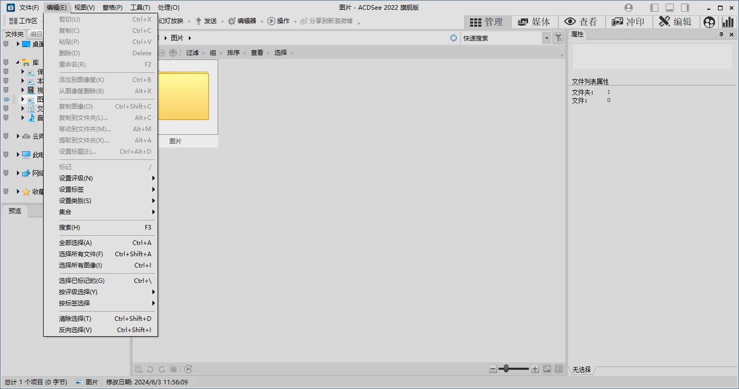The height and width of the screenshot is (389, 739).
Task: Open 工具(T) menu
Action: click(x=140, y=8)
